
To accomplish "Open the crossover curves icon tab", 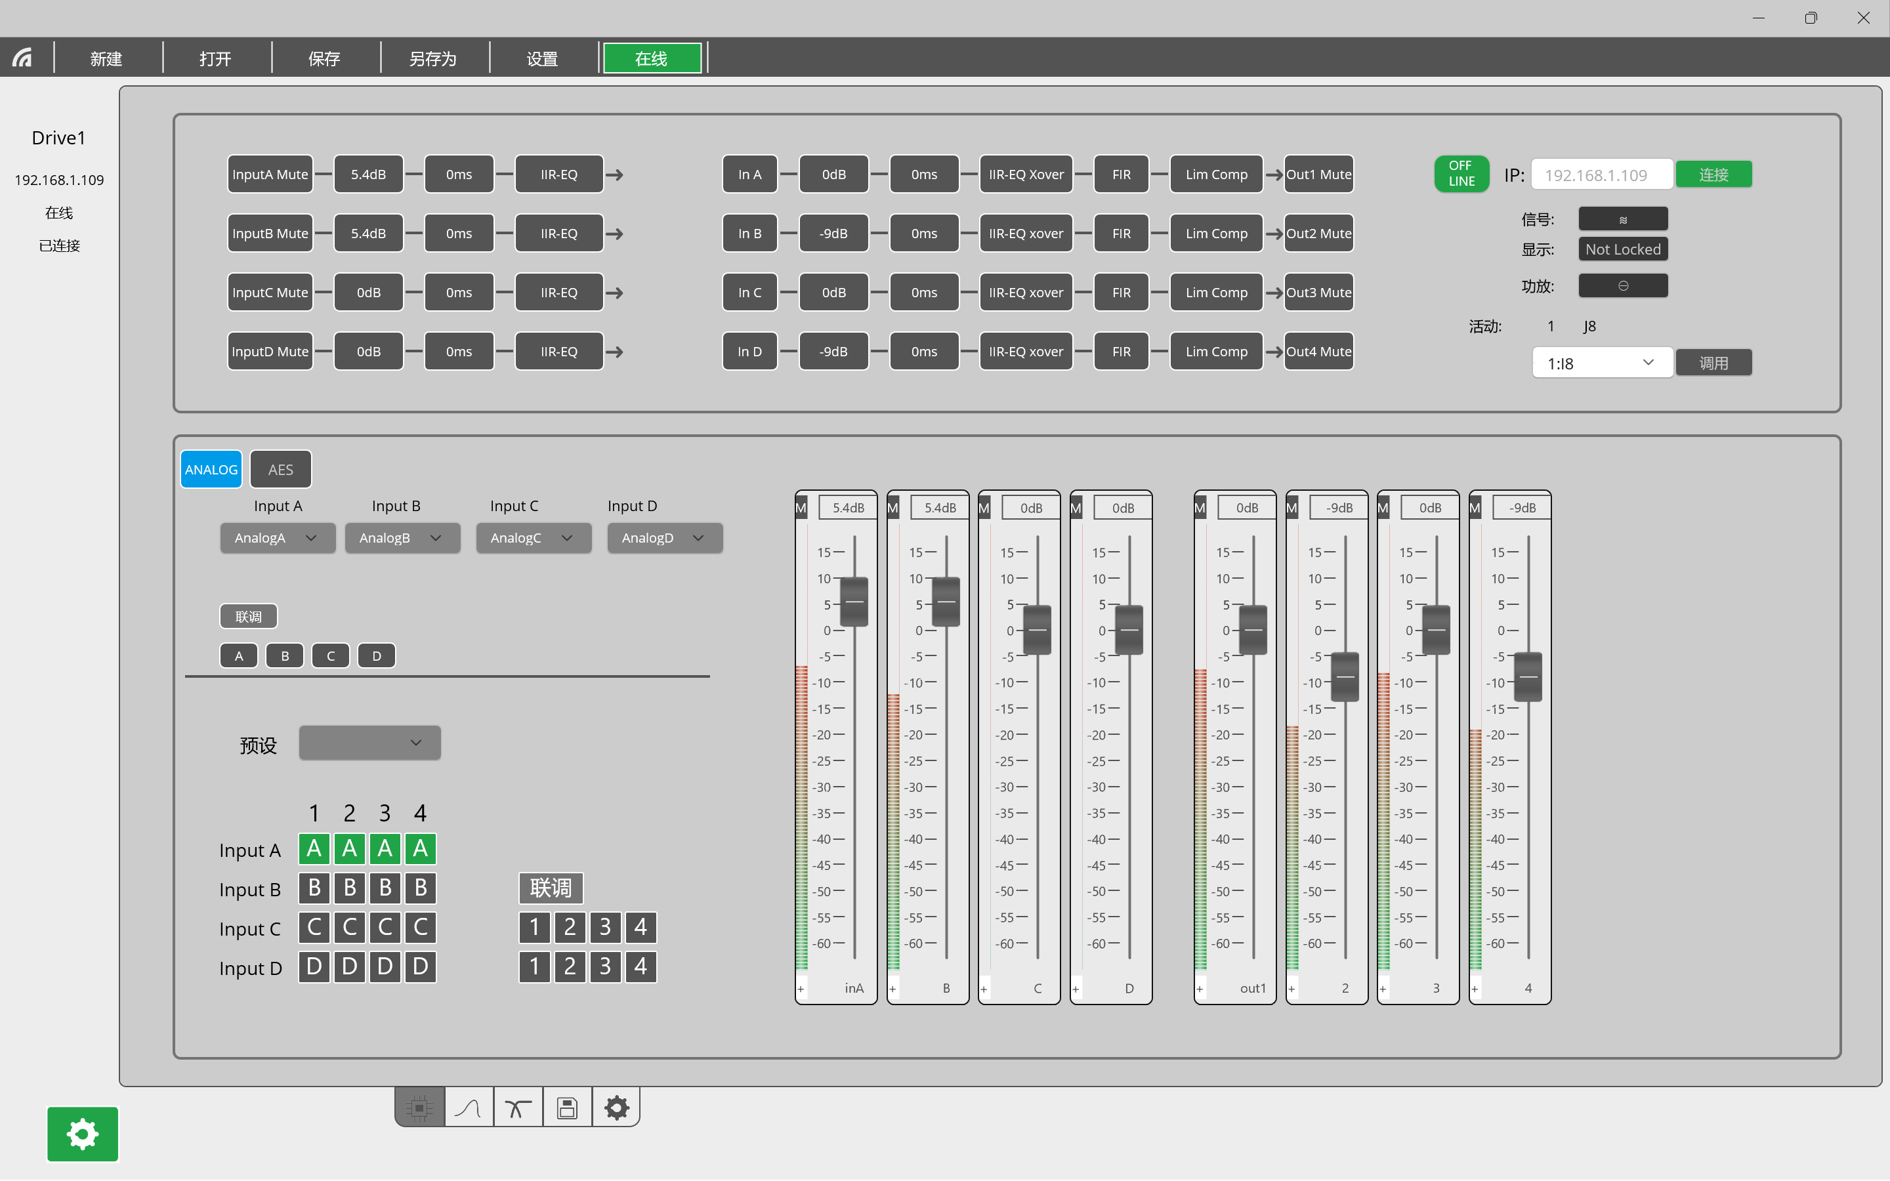I will tap(517, 1107).
